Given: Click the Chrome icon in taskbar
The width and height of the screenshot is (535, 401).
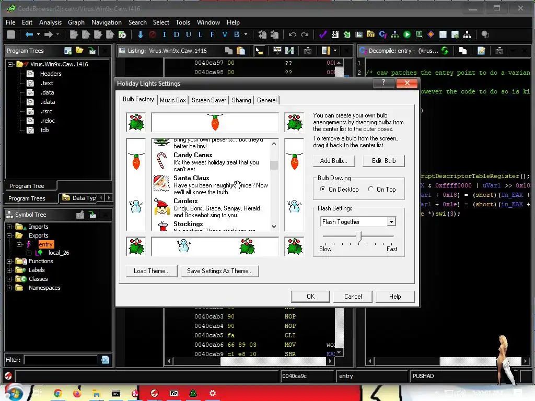Looking at the screenshot, I should [x=57, y=394].
